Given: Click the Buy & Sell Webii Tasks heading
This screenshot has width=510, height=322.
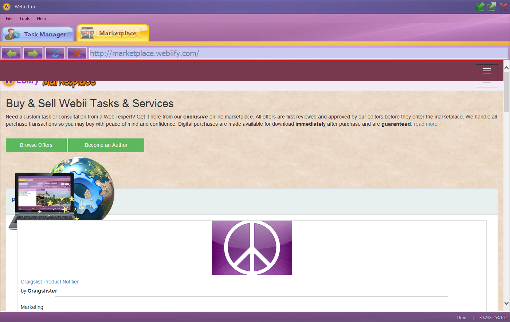Looking at the screenshot, I should 90,104.
